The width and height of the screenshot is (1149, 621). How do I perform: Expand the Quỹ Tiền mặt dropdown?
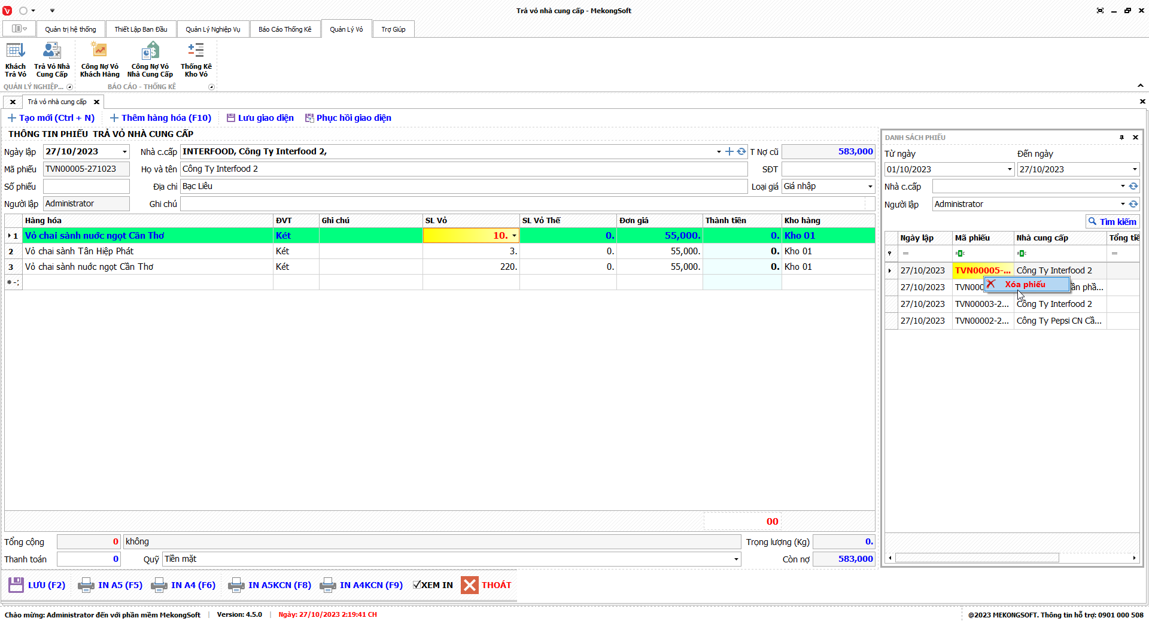coord(735,559)
